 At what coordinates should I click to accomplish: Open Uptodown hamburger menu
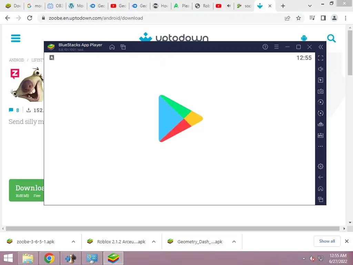point(16,38)
